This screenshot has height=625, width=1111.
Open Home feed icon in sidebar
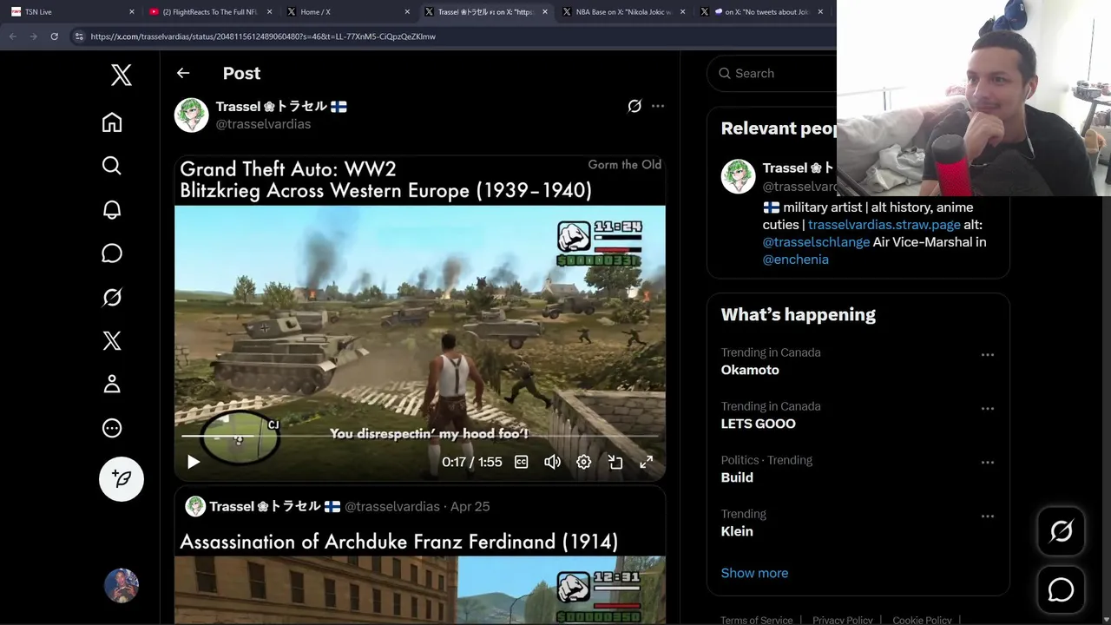pos(112,122)
